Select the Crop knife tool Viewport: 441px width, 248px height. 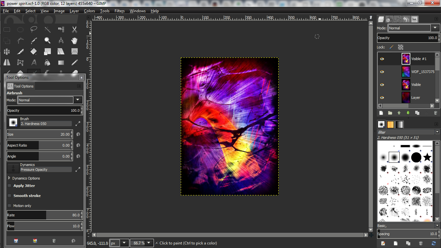20,51
